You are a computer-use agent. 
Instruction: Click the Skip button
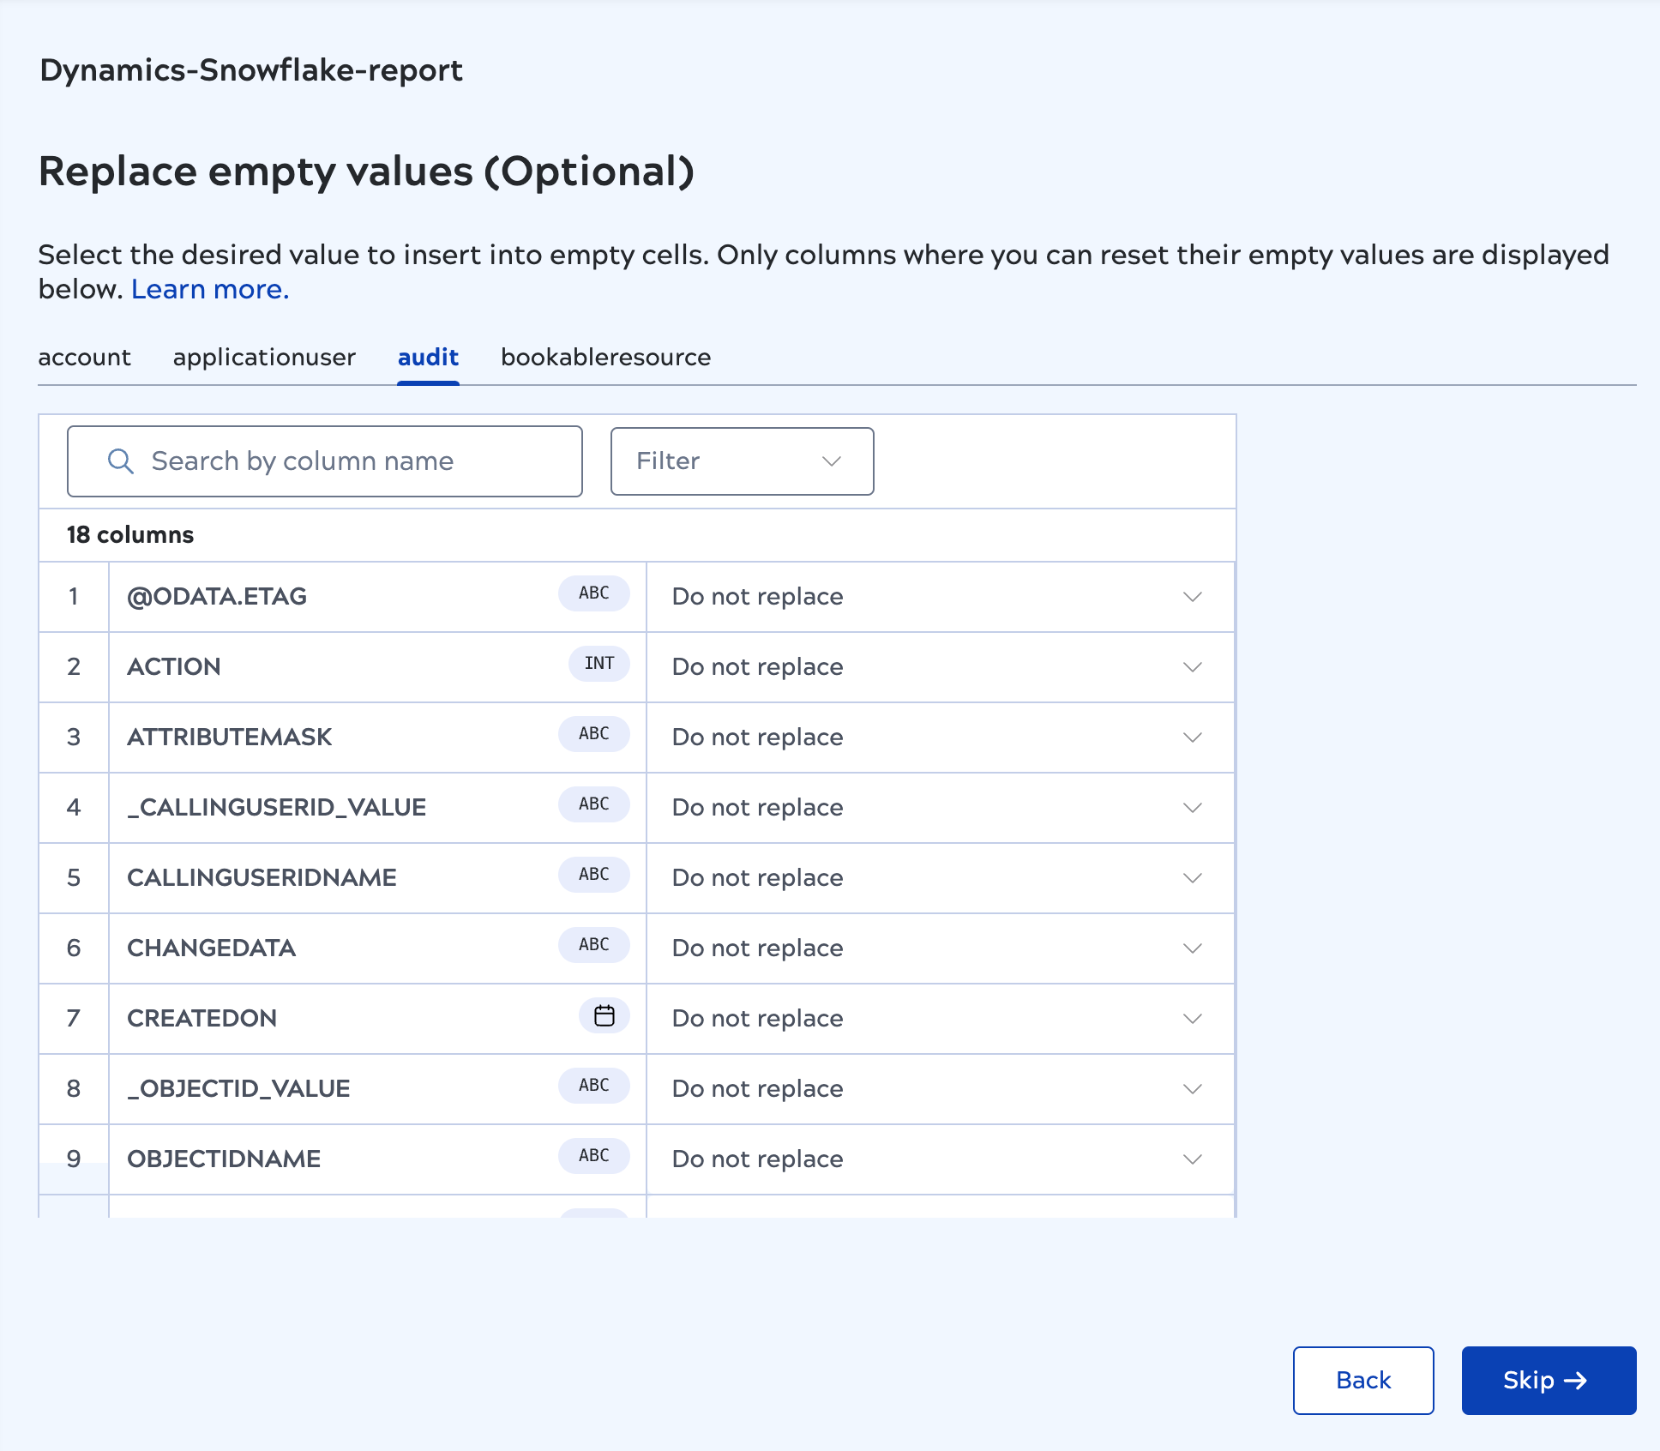pos(1548,1381)
